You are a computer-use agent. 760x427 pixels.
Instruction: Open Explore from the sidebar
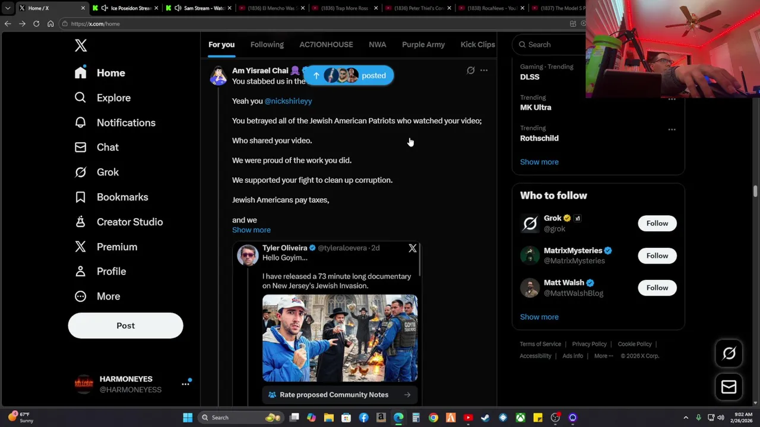[102, 98]
